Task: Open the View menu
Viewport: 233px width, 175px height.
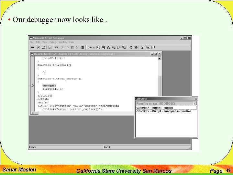Action: pyautogui.click(x=45, y=42)
